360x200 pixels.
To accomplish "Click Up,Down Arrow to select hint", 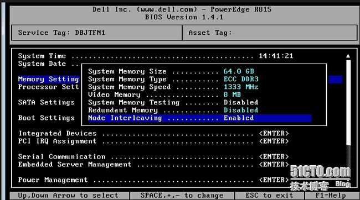I will [x=68, y=196].
